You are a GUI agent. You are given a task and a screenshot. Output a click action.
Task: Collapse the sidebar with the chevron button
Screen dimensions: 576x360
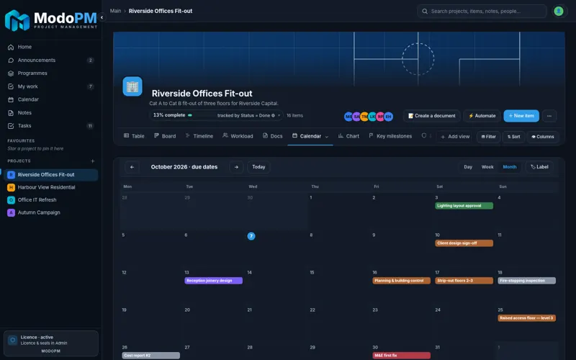click(x=102, y=17)
